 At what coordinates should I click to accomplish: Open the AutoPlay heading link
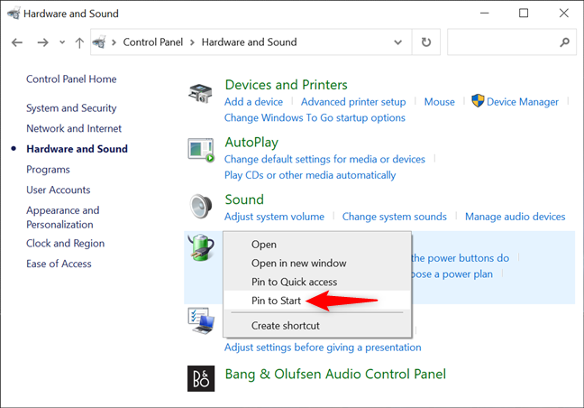251,143
